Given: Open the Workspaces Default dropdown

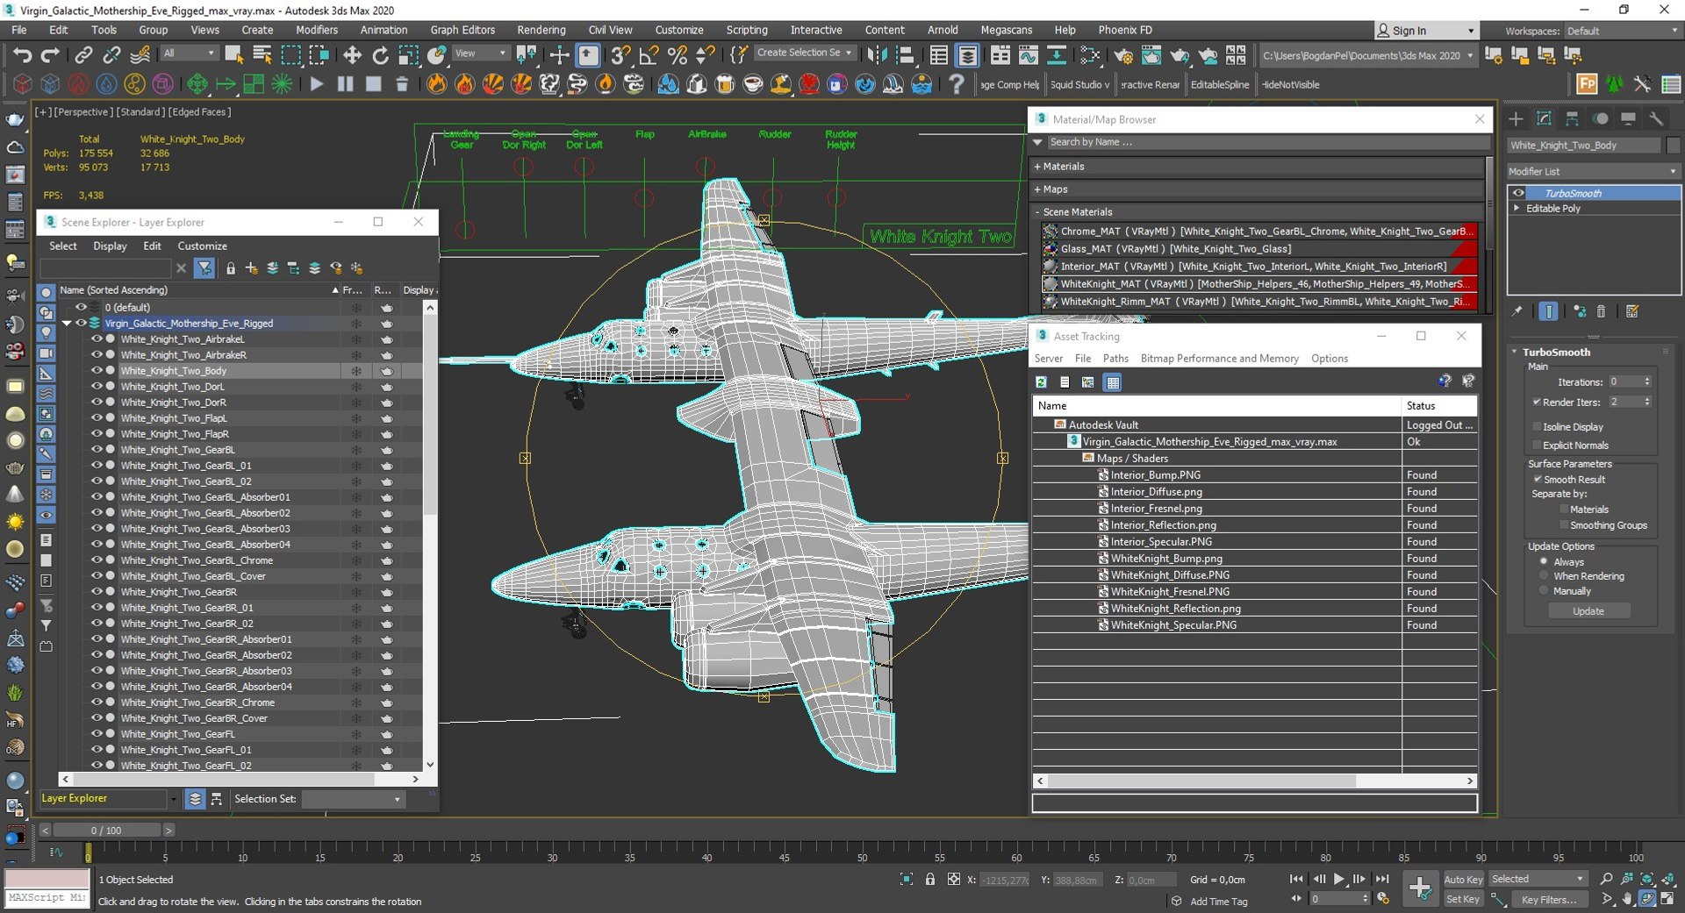Looking at the screenshot, I should (1623, 31).
